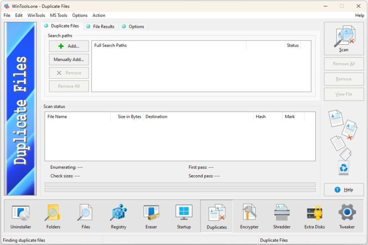Close the WinTools.one window
The width and height of the screenshot is (368, 245).
pos(359,6)
